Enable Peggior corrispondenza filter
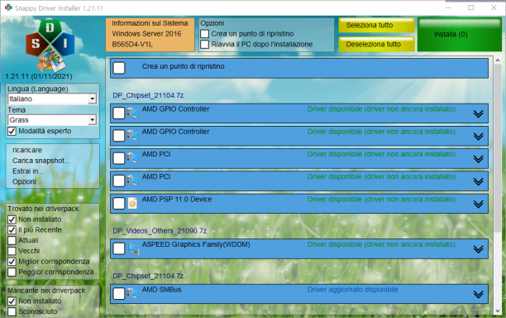The image size is (506, 318). coord(12,272)
